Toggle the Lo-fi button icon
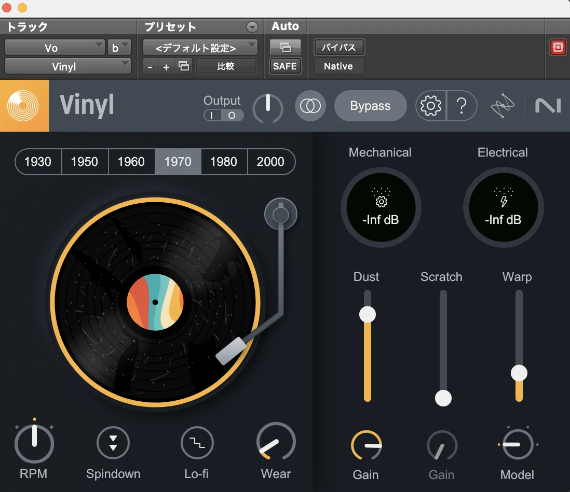Viewport: 570px width, 492px height. point(197,443)
